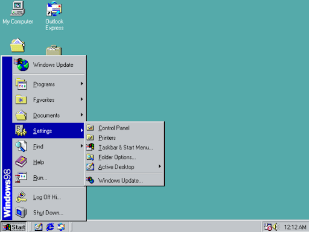This screenshot has width=309, height=232.
Task: Click the Run program icon
Action: 21,177
